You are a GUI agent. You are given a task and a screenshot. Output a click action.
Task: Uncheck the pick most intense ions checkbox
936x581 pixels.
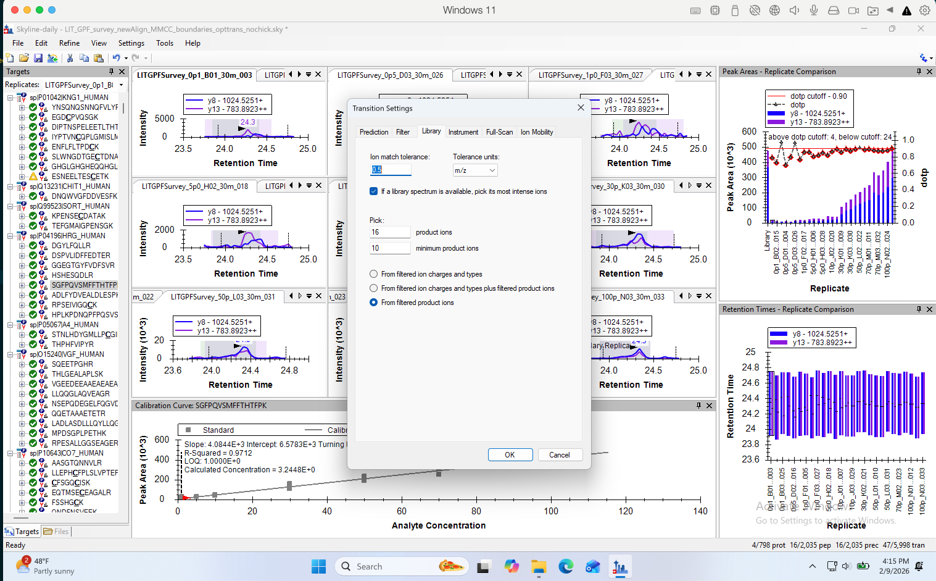pos(373,191)
